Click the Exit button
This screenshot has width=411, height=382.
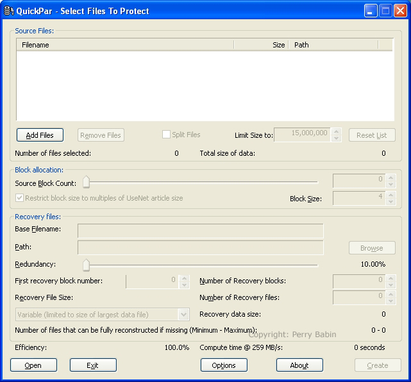click(x=93, y=365)
